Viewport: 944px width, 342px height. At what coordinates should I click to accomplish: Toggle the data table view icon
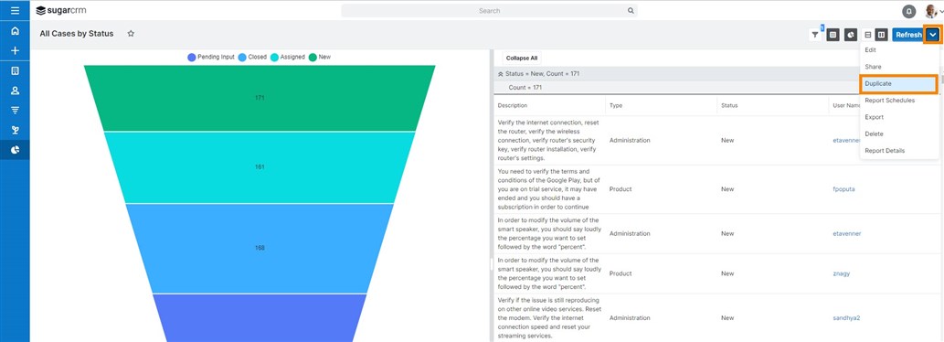(833, 35)
